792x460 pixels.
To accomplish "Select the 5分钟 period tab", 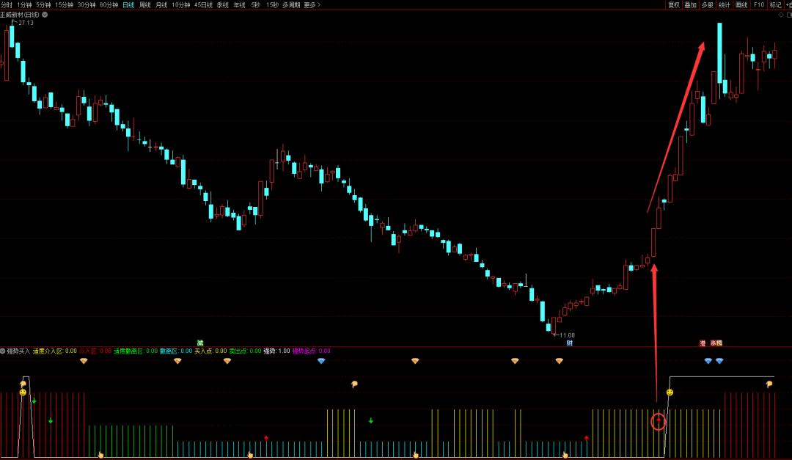I will click(43, 4).
